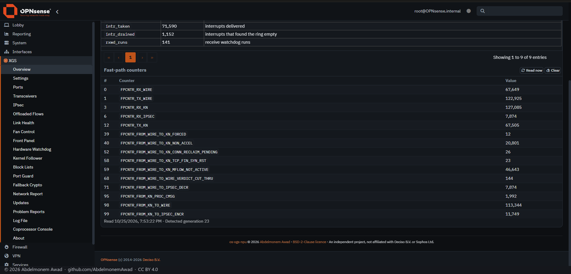The width and height of the screenshot is (571, 274).
Task: Click the System server icon
Action: point(7,43)
